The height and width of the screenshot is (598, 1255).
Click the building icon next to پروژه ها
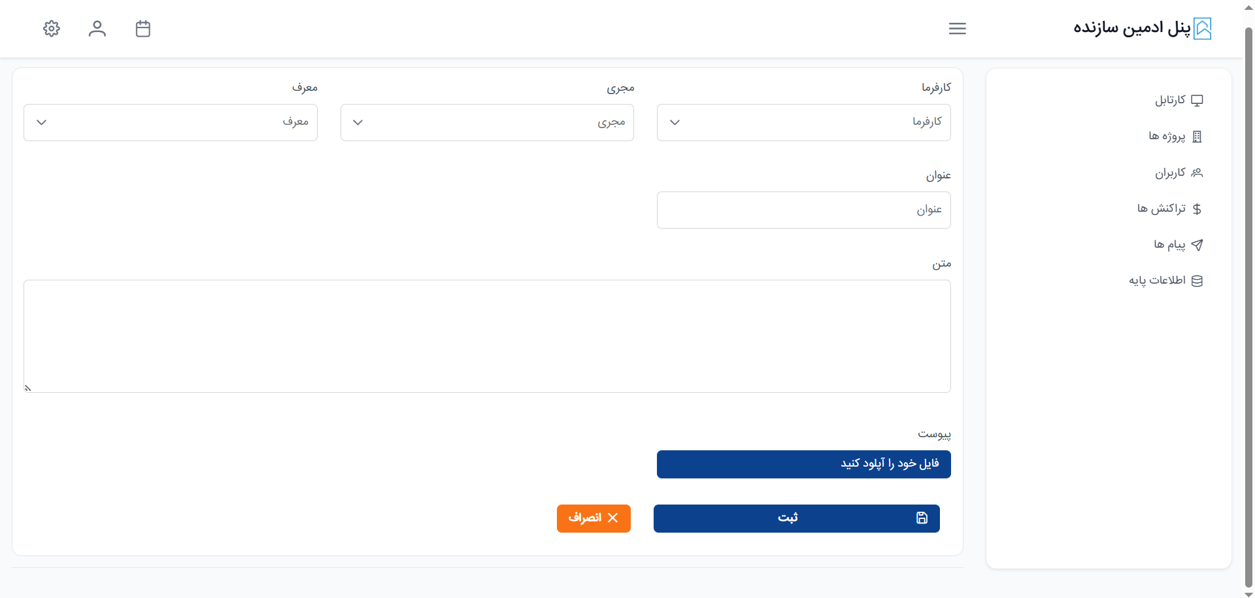tap(1197, 137)
